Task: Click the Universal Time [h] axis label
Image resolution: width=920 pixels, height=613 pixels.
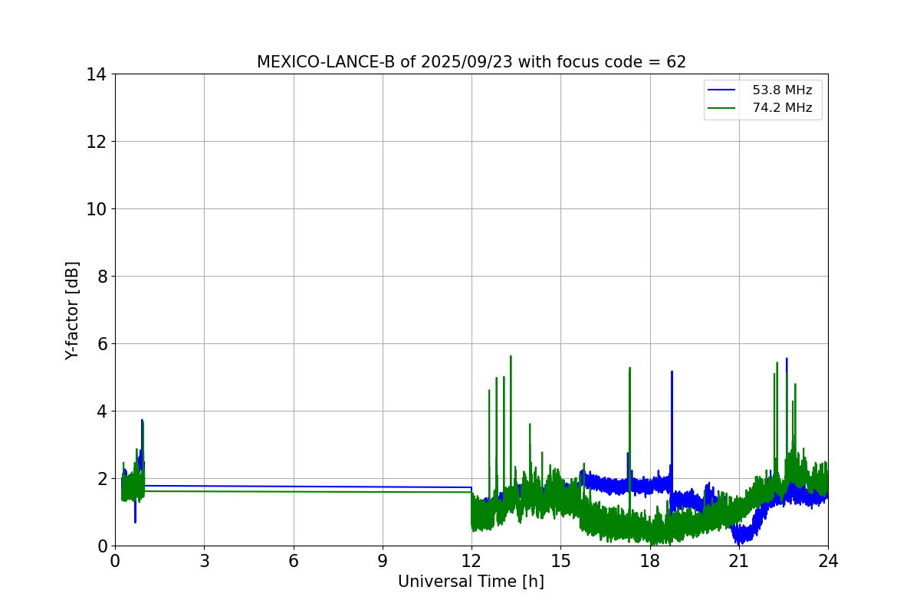Action: coord(471,582)
